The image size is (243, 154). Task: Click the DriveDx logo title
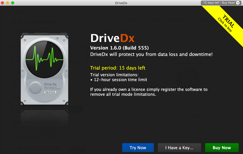coord(112,38)
